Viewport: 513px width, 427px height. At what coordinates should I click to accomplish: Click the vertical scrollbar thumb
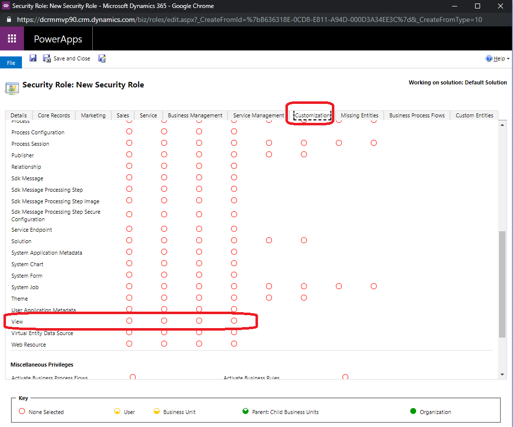pos(502,284)
